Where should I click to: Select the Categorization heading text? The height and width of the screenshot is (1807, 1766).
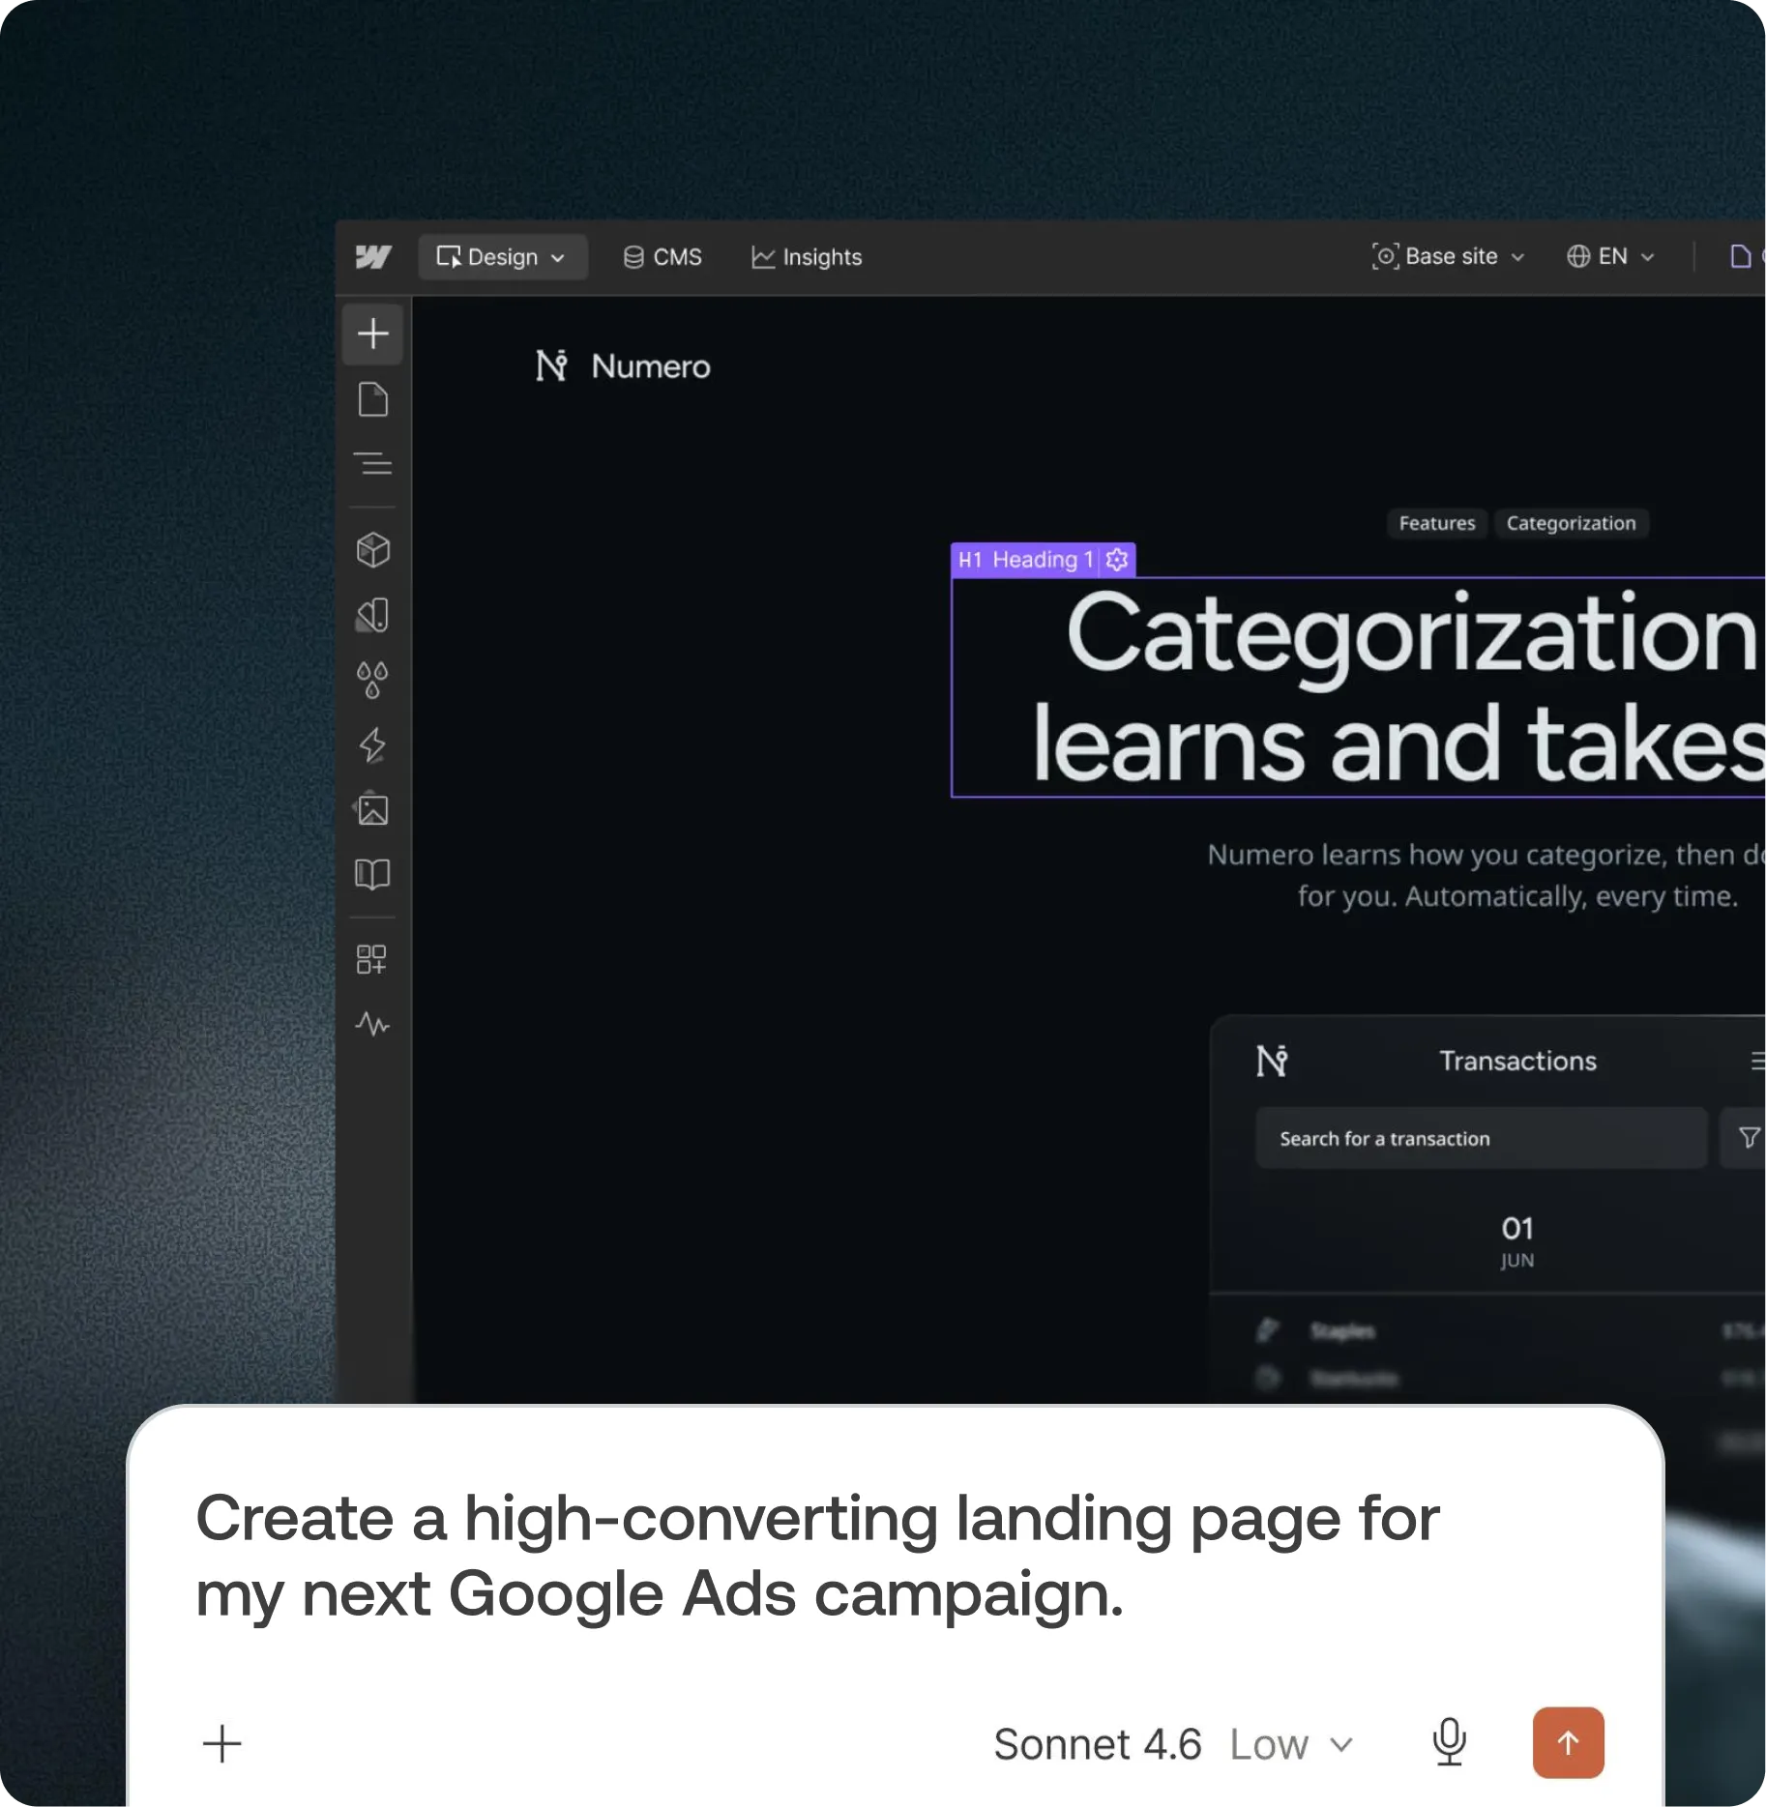point(1358,687)
